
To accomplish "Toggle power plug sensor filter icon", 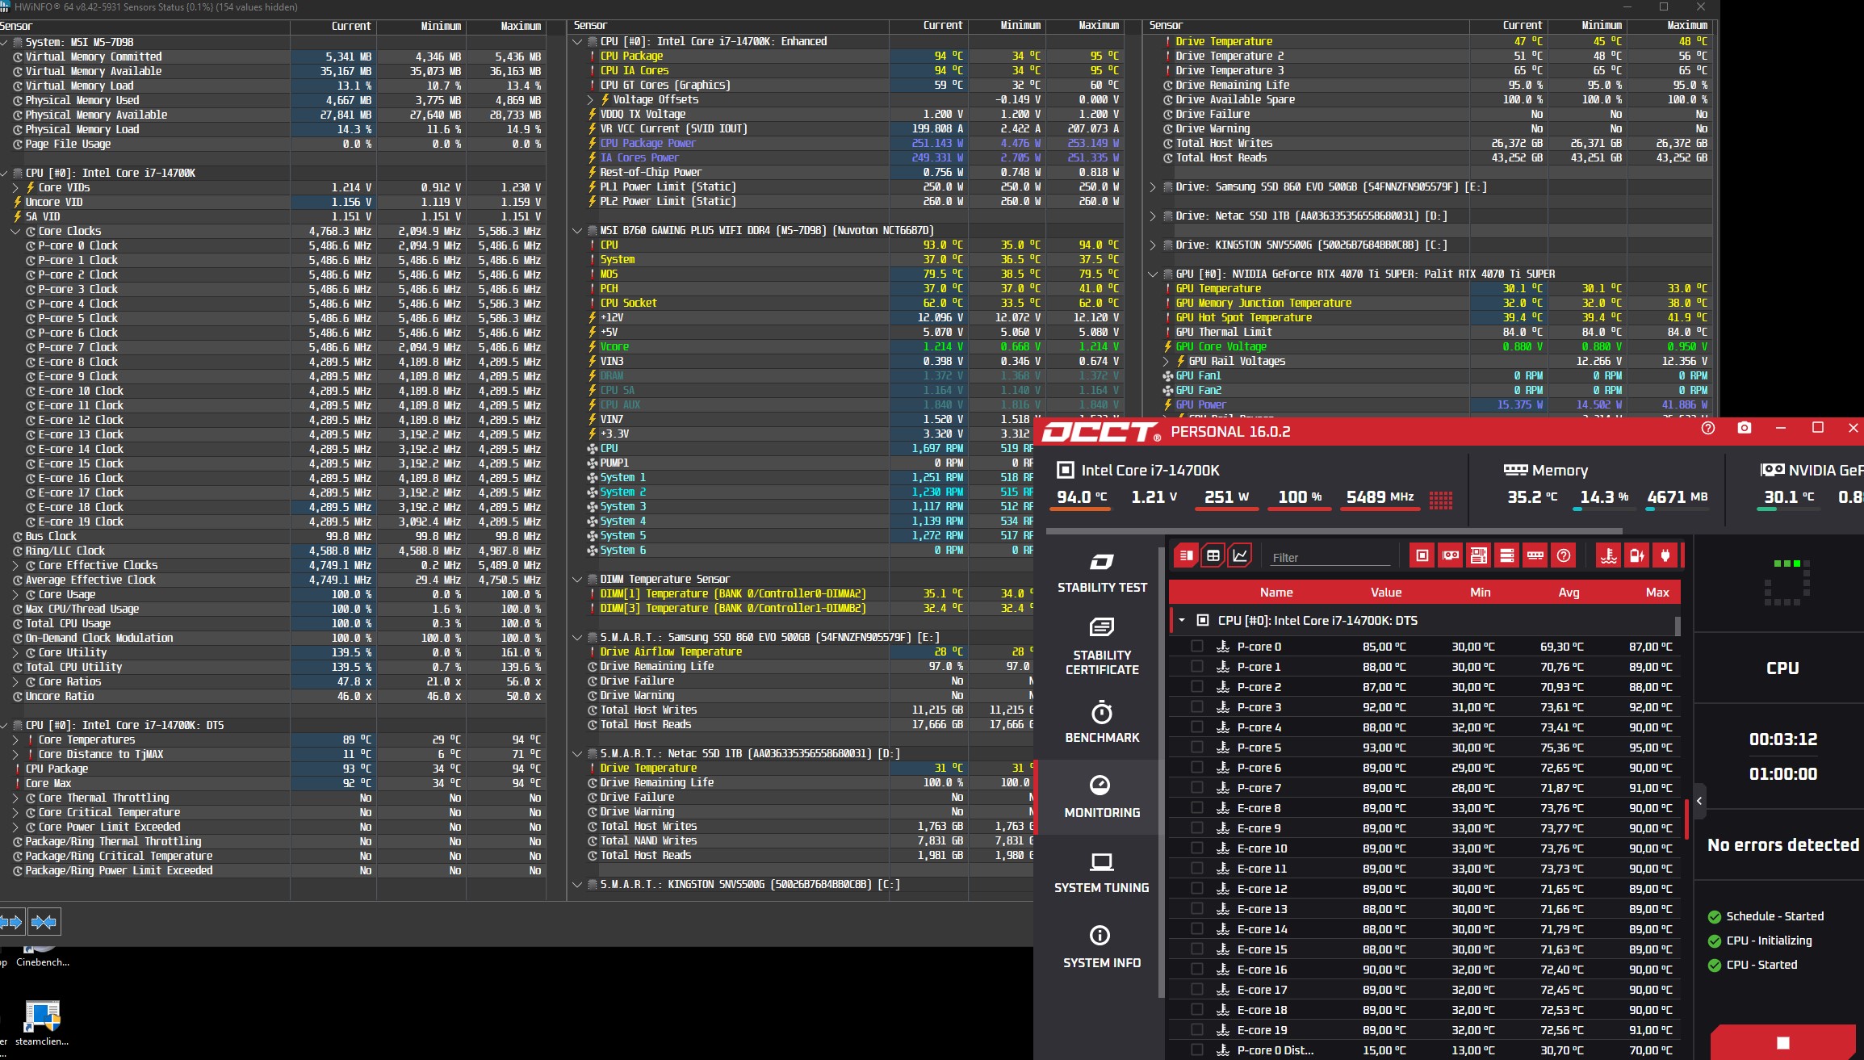I will [1665, 555].
